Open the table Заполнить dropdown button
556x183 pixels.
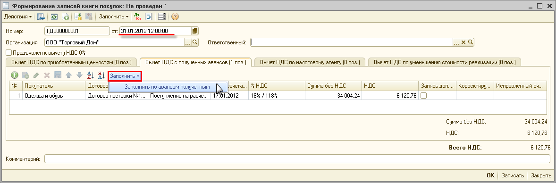125,76
